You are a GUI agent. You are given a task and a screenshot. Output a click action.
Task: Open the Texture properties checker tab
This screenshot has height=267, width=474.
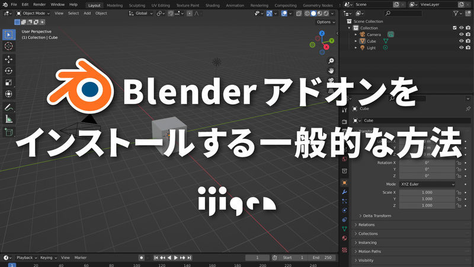pyautogui.click(x=344, y=250)
